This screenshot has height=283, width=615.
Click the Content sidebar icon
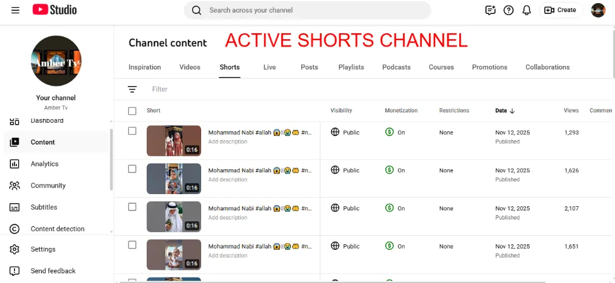click(14, 142)
